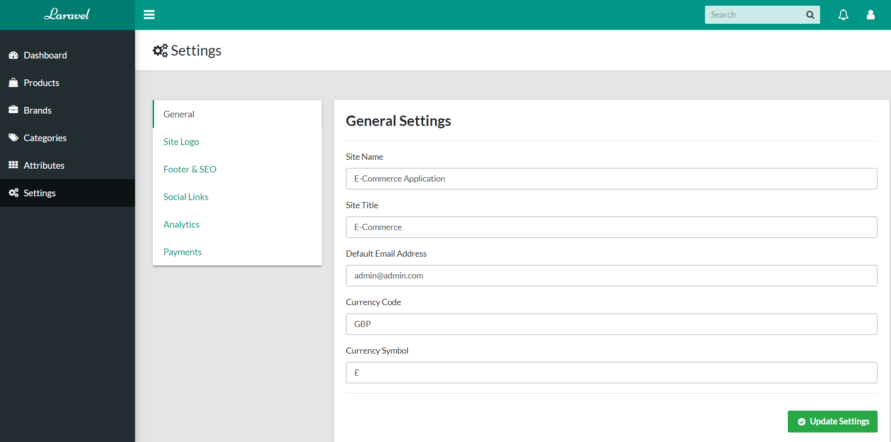The image size is (891, 442).
Task: Toggle the sidebar with the hamburger icon
Action: pos(149,15)
